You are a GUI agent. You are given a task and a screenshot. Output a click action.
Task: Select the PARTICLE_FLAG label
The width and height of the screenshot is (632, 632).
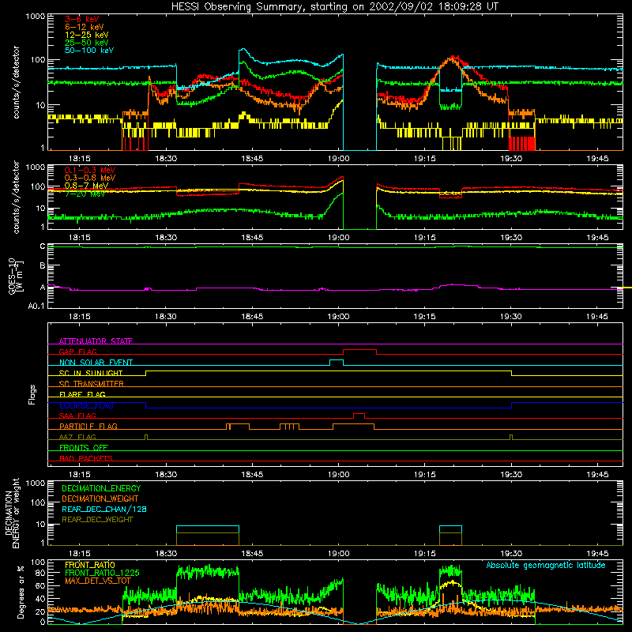(88, 426)
